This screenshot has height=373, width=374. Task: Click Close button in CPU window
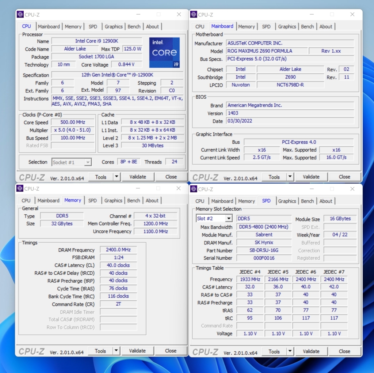[x=171, y=177]
